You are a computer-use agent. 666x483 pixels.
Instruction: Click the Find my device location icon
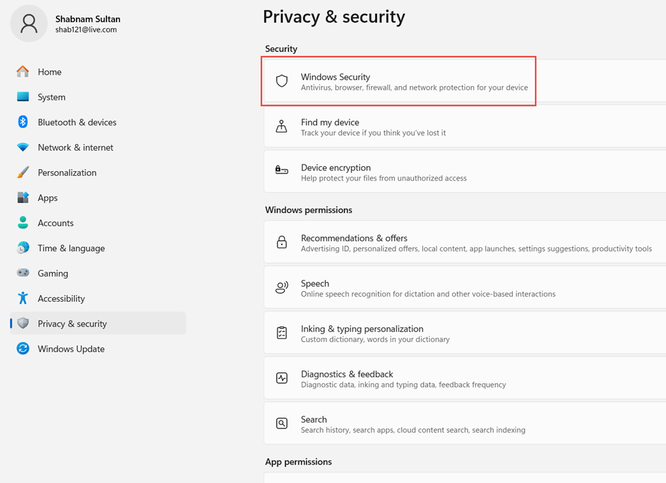282,126
